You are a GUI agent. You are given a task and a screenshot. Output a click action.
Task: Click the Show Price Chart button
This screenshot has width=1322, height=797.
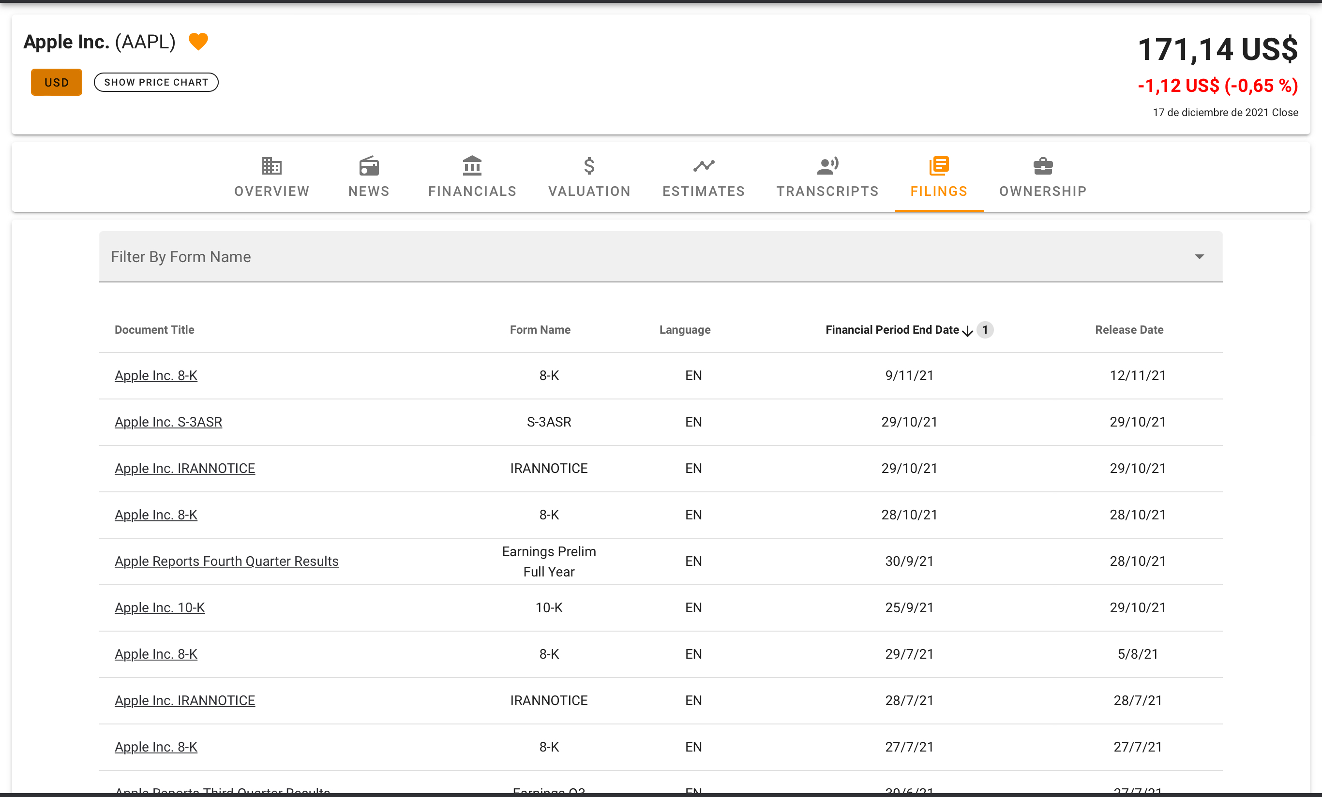click(x=156, y=82)
